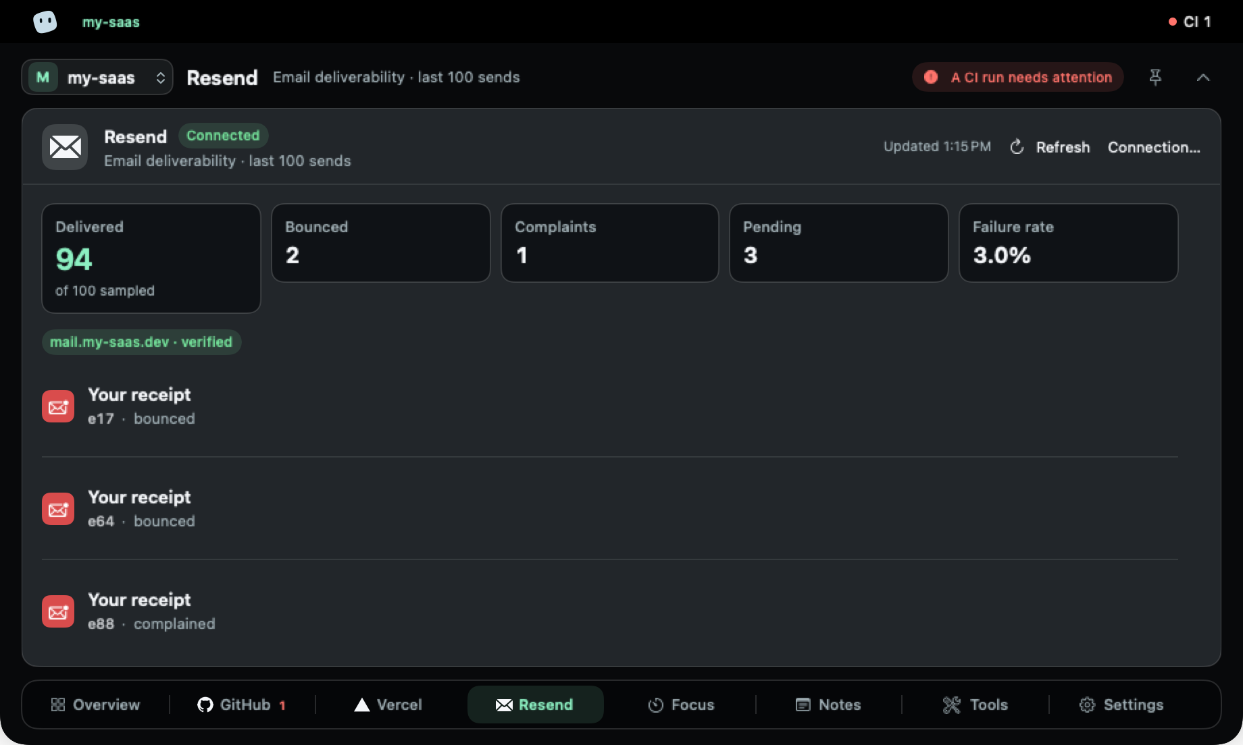Click the red mail icon for e88
Image resolution: width=1243 pixels, height=745 pixels.
point(58,611)
